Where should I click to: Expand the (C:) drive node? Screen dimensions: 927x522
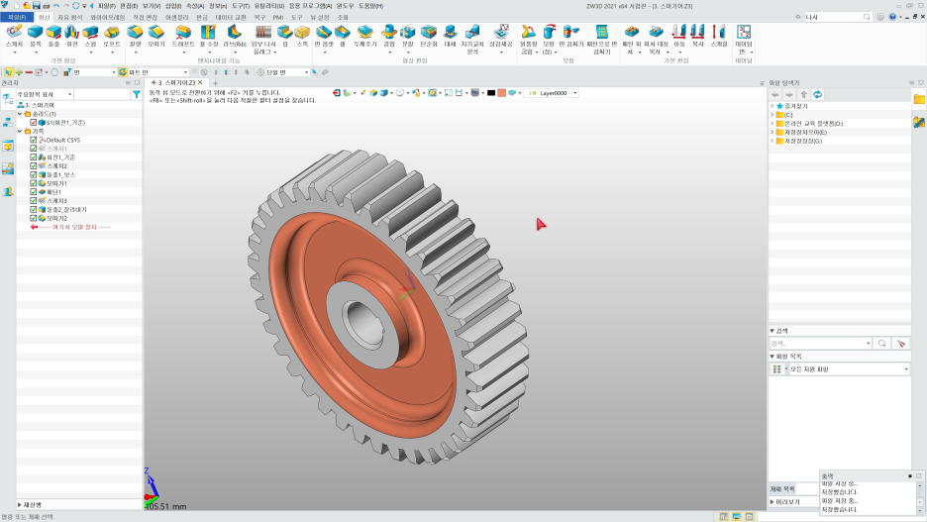click(x=772, y=115)
